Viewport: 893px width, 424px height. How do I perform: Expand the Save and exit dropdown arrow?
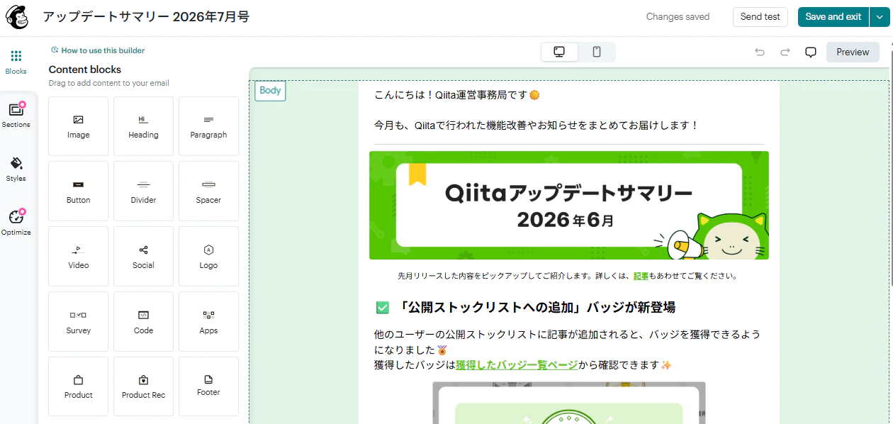879,17
